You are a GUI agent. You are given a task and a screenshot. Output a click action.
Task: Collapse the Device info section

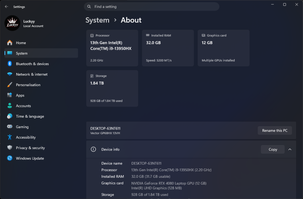tap(290, 149)
